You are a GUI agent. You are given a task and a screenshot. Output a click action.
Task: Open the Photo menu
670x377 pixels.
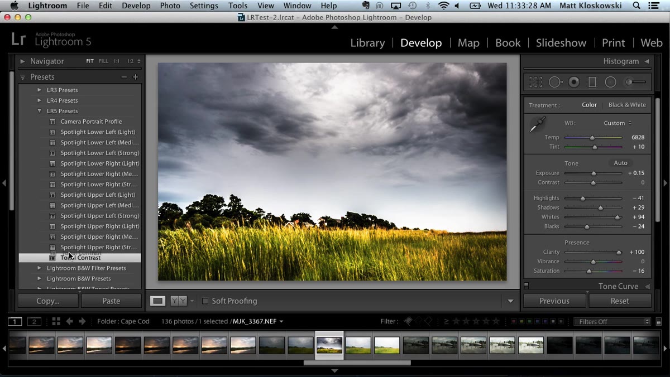tap(170, 6)
